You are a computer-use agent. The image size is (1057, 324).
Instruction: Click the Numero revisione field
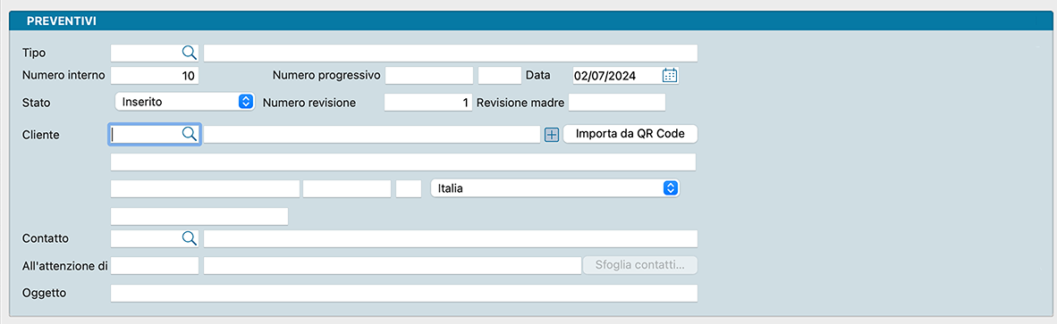428,102
